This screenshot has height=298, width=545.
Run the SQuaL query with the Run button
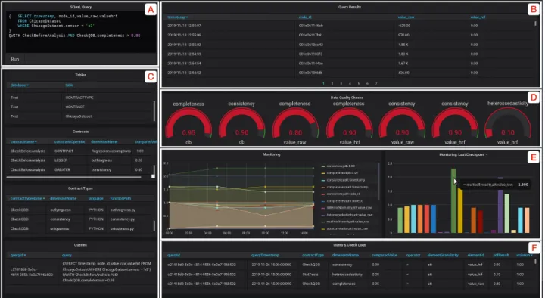coord(15,59)
